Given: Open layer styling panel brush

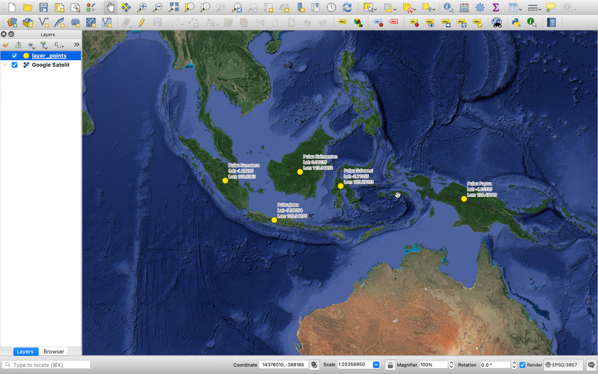Looking at the screenshot, I should [x=6, y=45].
